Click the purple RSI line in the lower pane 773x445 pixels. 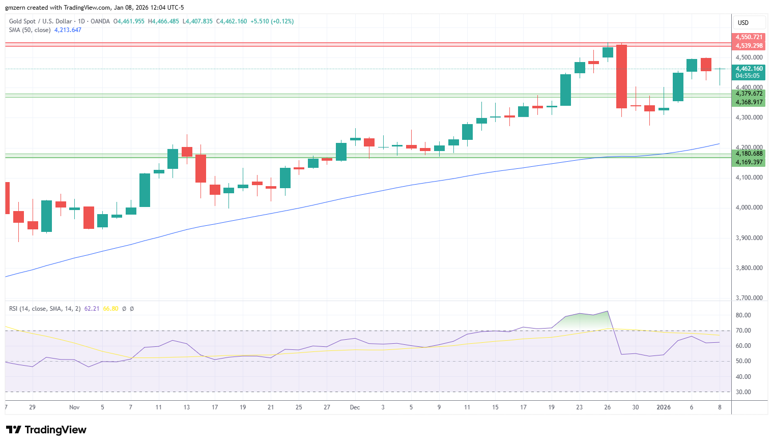tap(356, 339)
